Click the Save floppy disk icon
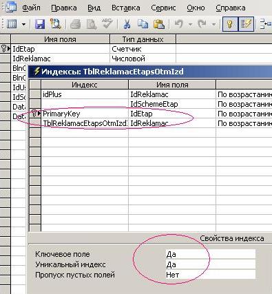Image resolution: width=272 pixels, height=294 pixels. click(40, 24)
